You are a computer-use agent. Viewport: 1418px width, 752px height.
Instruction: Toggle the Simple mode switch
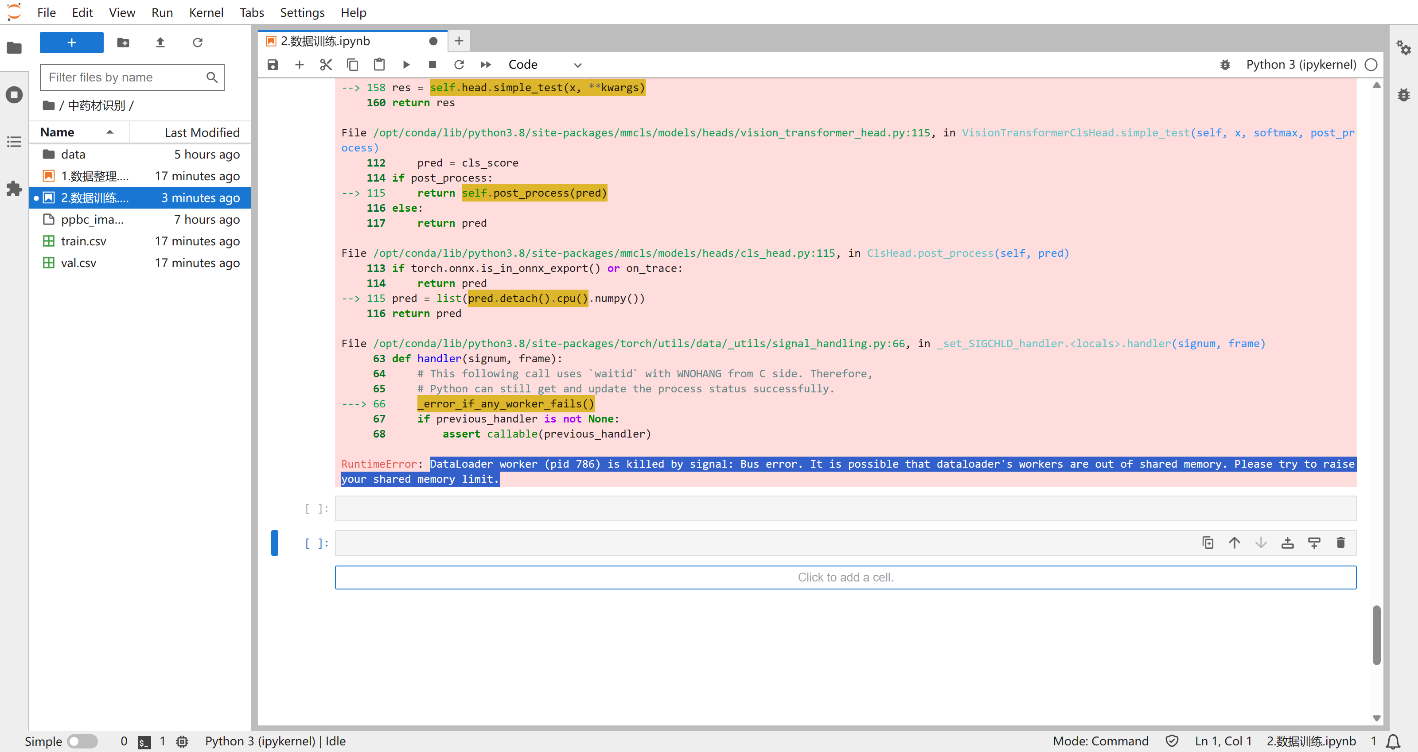click(82, 741)
